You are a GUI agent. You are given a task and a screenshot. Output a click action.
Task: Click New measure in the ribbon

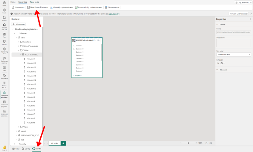pos(112,7)
